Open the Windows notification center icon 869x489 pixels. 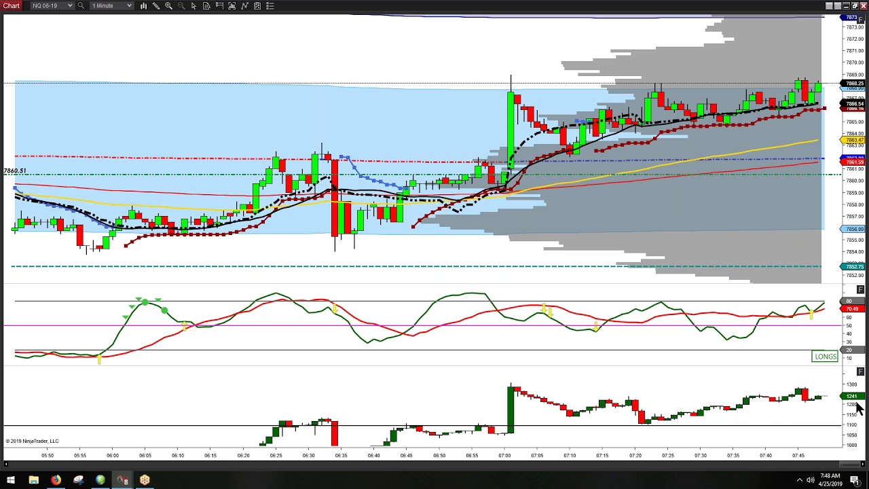855,481
